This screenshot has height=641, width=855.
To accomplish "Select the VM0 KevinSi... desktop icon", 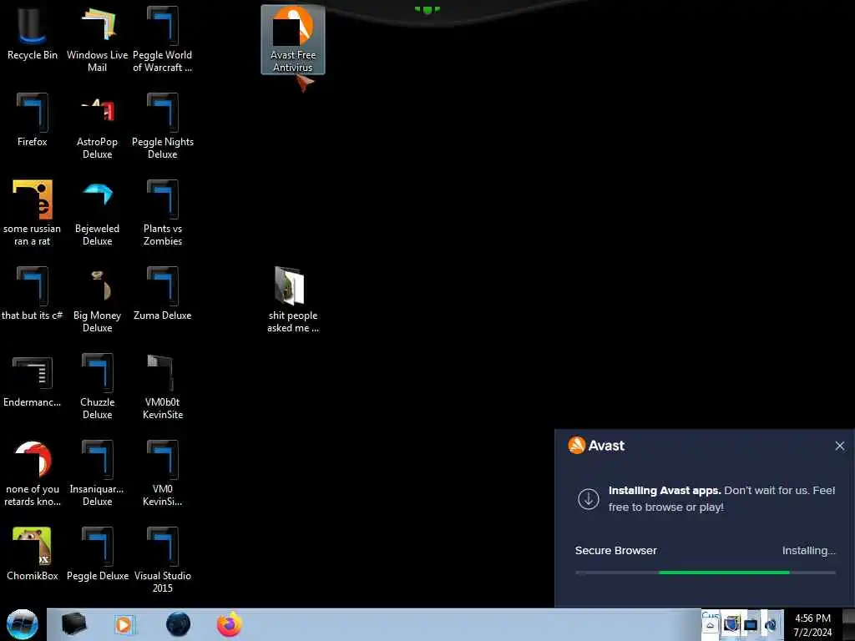I will click(163, 472).
